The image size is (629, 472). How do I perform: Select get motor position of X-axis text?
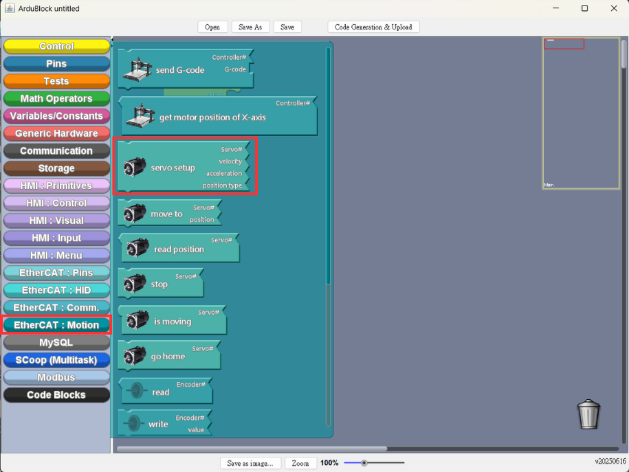coord(212,117)
